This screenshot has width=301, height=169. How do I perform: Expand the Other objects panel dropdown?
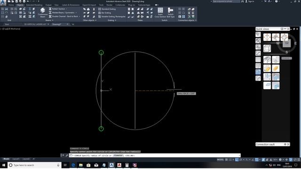(x=90, y=20)
